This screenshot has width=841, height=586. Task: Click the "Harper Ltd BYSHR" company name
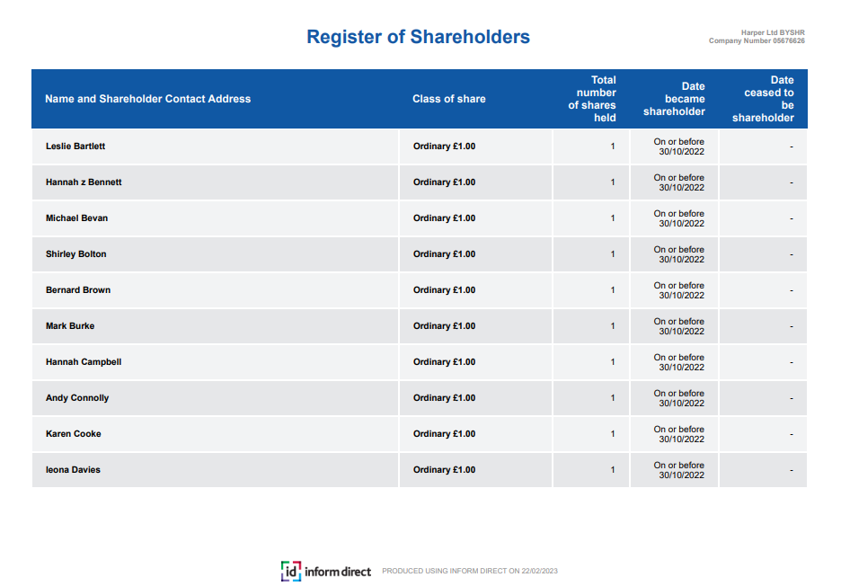pyautogui.click(x=772, y=32)
